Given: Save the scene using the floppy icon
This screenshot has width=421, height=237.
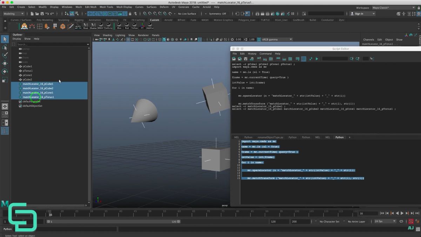Looking at the screenshot, I should pos(42,14).
